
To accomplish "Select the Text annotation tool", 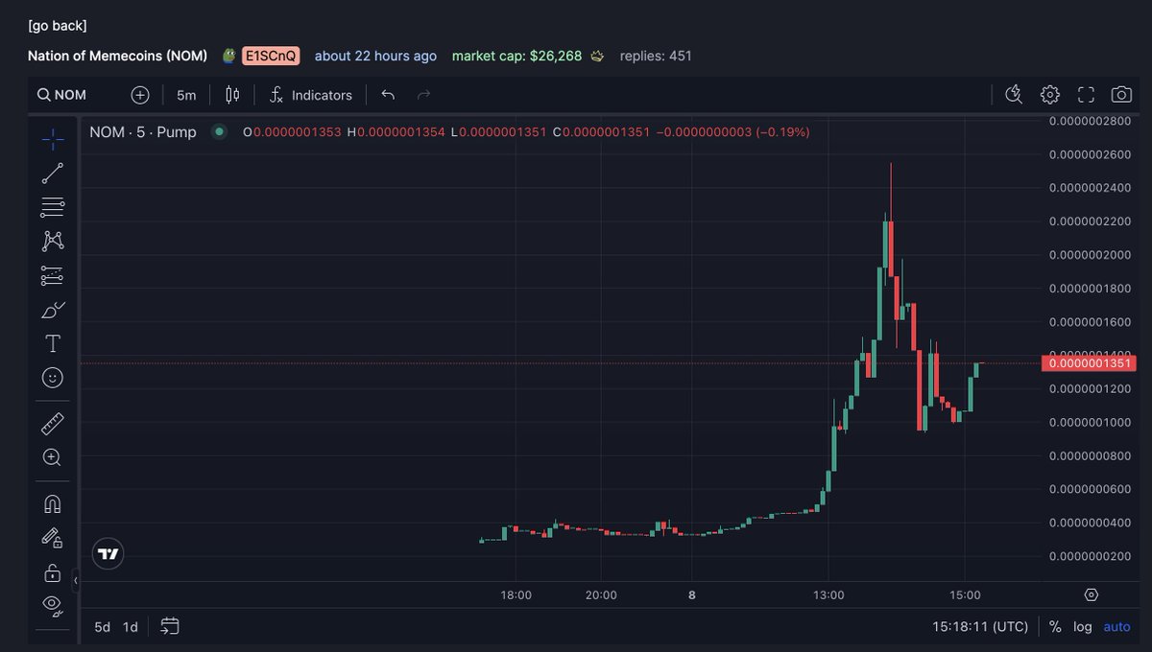I will click(53, 342).
